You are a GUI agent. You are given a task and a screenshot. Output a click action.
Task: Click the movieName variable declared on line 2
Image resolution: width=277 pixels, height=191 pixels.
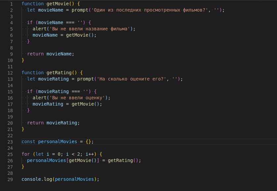coord(51,10)
